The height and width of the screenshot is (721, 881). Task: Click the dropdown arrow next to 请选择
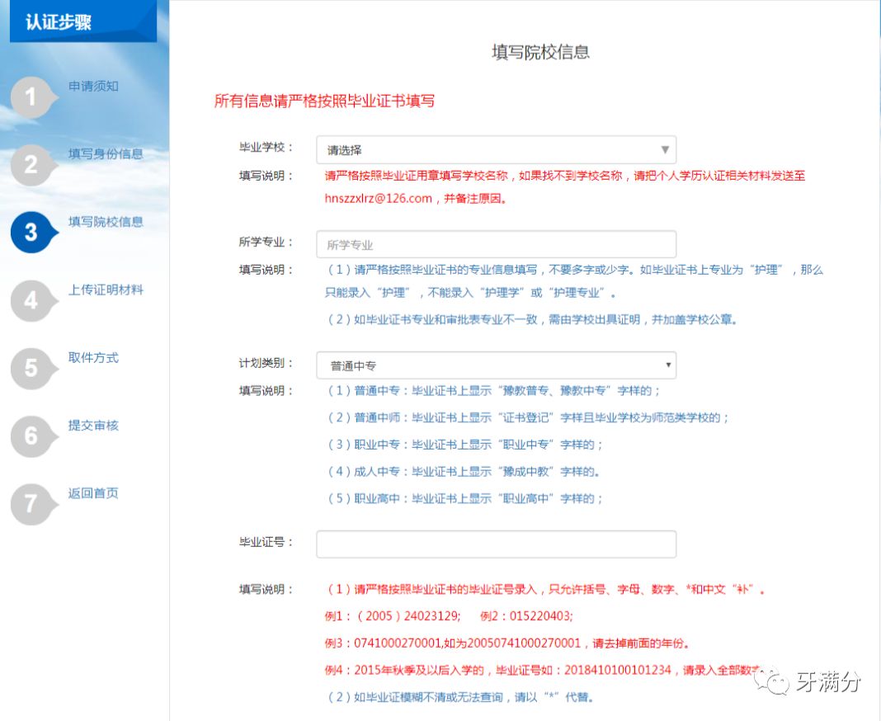[x=665, y=149]
